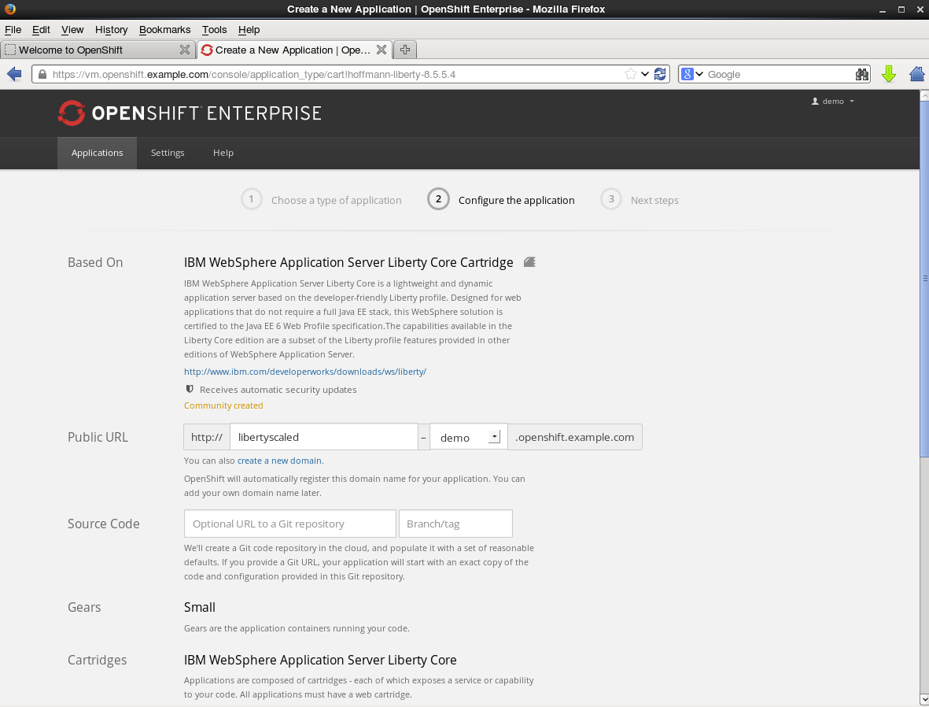929x707 pixels.
Task: Click the Public URL label
Action: point(98,437)
